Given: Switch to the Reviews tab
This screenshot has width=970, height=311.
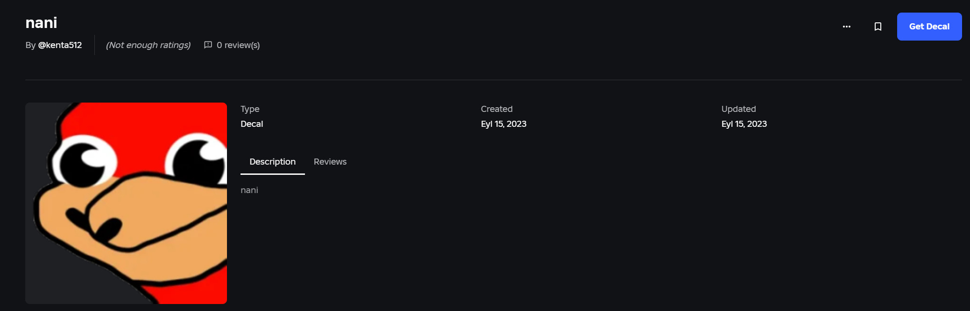Looking at the screenshot, I should 330,162.
